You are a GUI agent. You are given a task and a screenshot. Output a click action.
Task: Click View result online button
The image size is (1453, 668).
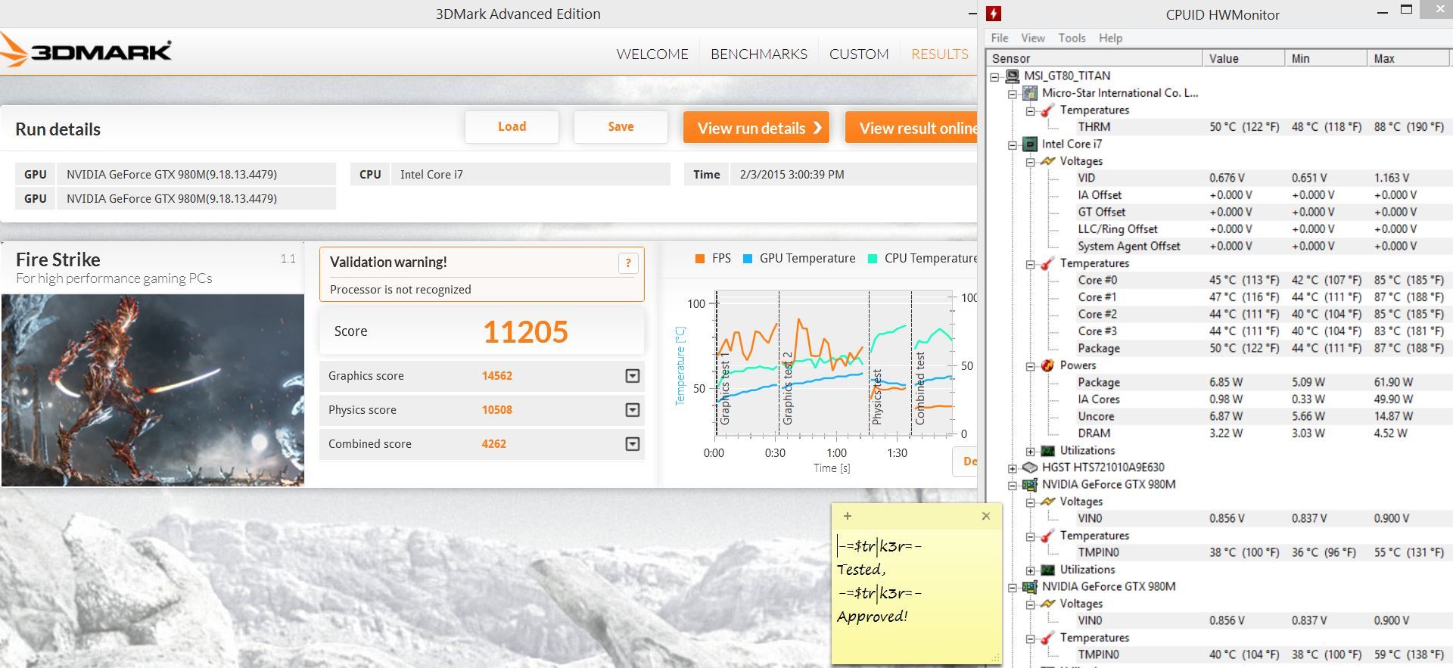click(911, 128)
